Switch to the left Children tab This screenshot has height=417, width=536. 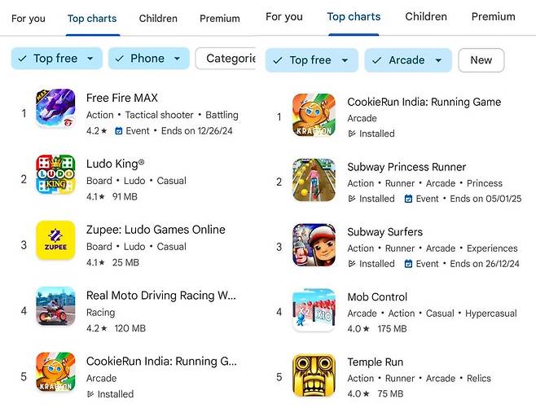pyautogui.click(x=158, y=18)
